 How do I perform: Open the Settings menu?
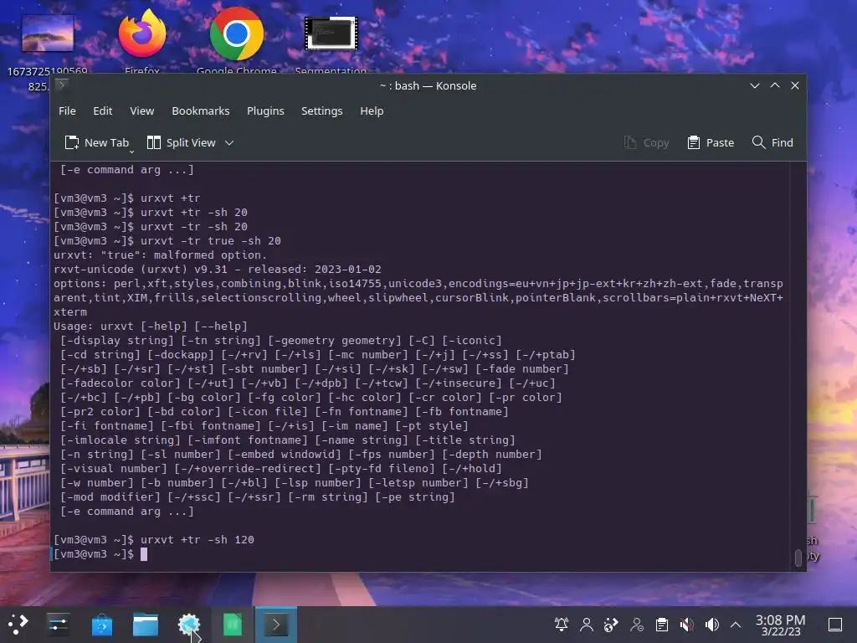[x=322, y=111]
